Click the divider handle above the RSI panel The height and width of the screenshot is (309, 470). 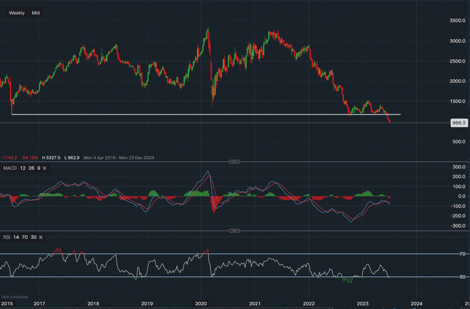click(234, 230)
